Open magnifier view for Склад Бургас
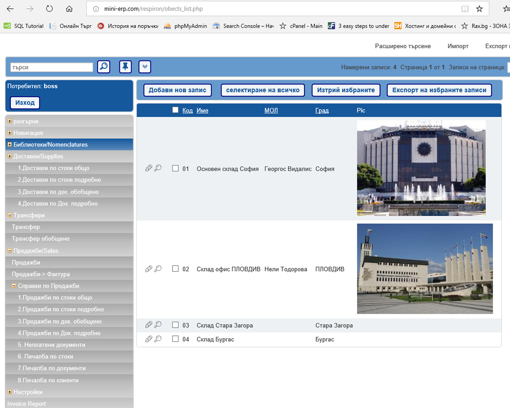Image resolution: width=510 pixels, height=408 pixels. [158, 339]
